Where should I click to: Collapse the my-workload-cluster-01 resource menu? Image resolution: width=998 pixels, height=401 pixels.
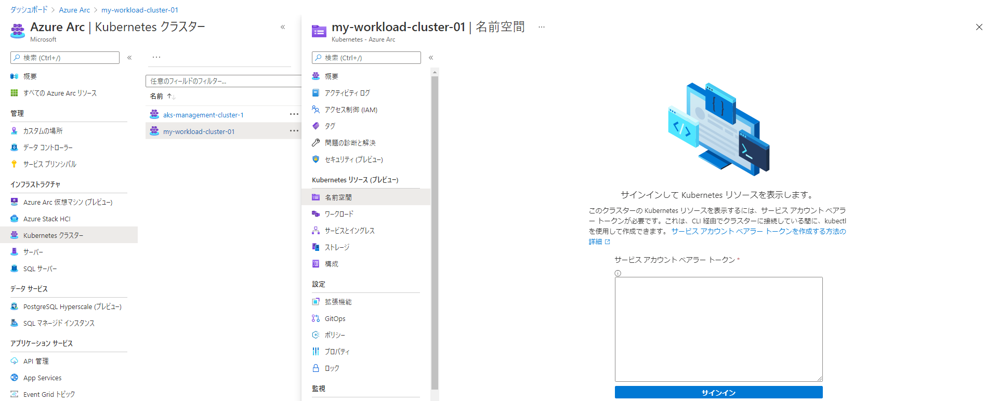pos(431,58)
